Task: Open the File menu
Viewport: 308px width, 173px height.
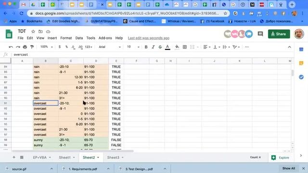Action: click(20, 38)
